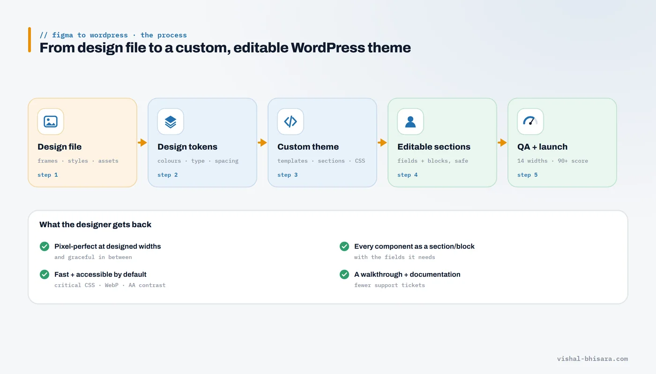
Task: Click the code brackets icon in Custom theme card
Action: click(x=291, y=122)
